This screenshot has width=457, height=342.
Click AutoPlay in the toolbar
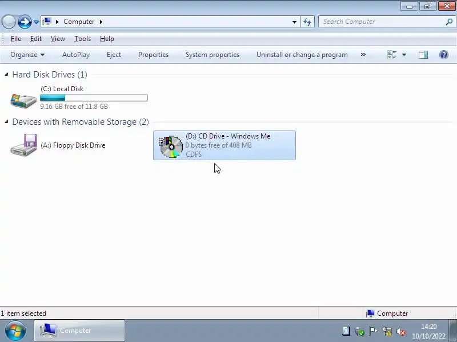point(76,55)
